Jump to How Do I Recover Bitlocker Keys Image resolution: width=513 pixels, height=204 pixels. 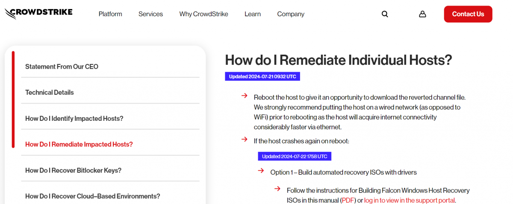(x=73, y=170)
